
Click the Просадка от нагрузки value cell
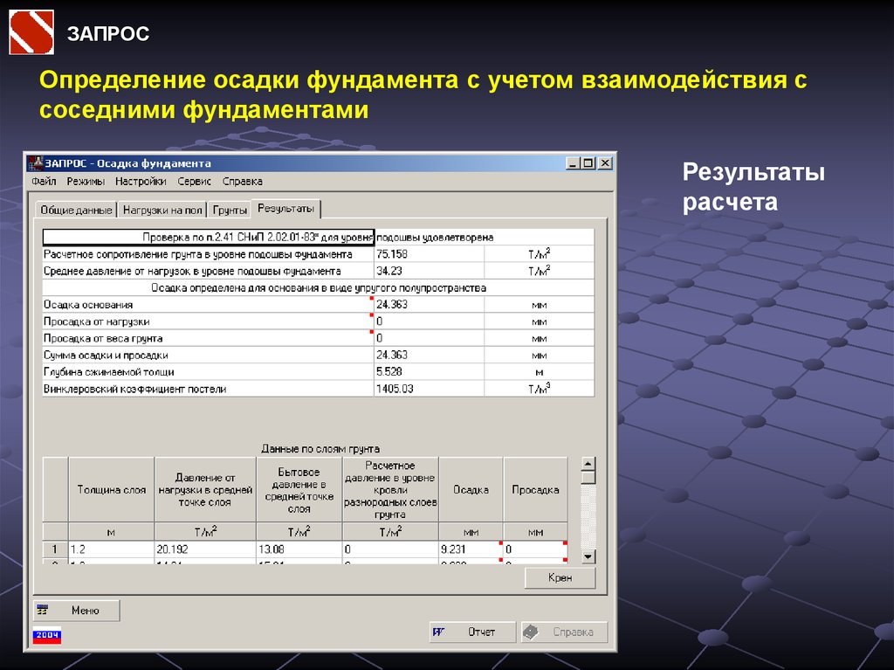(x=429, y=321)
